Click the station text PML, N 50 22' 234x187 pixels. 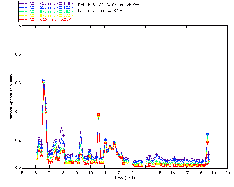(x=91, y=5)
